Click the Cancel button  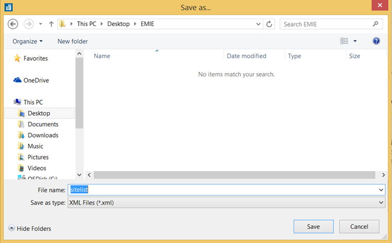click(x=359, y=226)
